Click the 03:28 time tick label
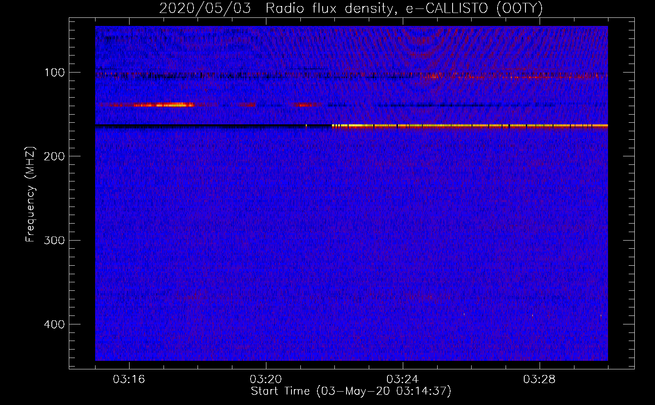 tap(539, 379)
